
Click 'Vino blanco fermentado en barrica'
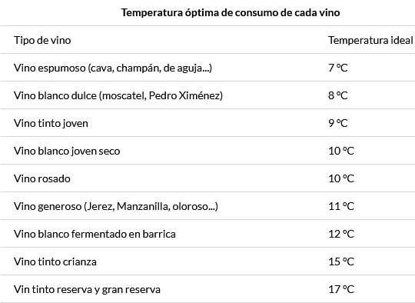(x=95, y=234)
